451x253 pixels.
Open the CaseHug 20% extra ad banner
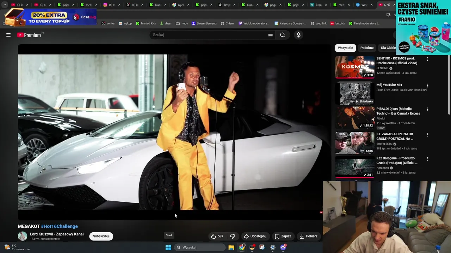click(x=50, y=17)
